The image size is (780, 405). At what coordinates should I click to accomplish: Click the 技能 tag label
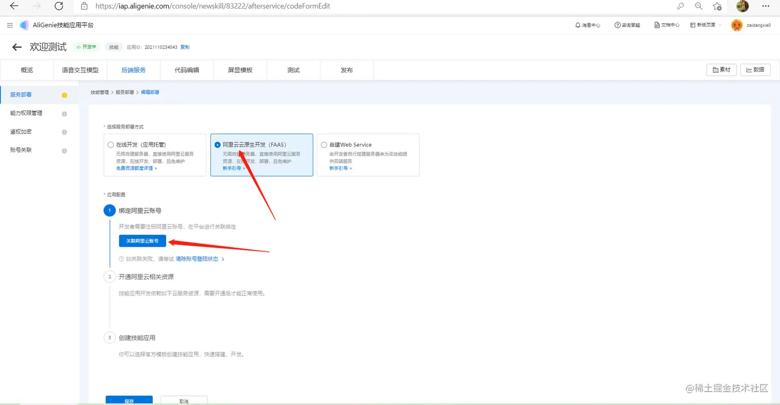[x=113, y=47]
